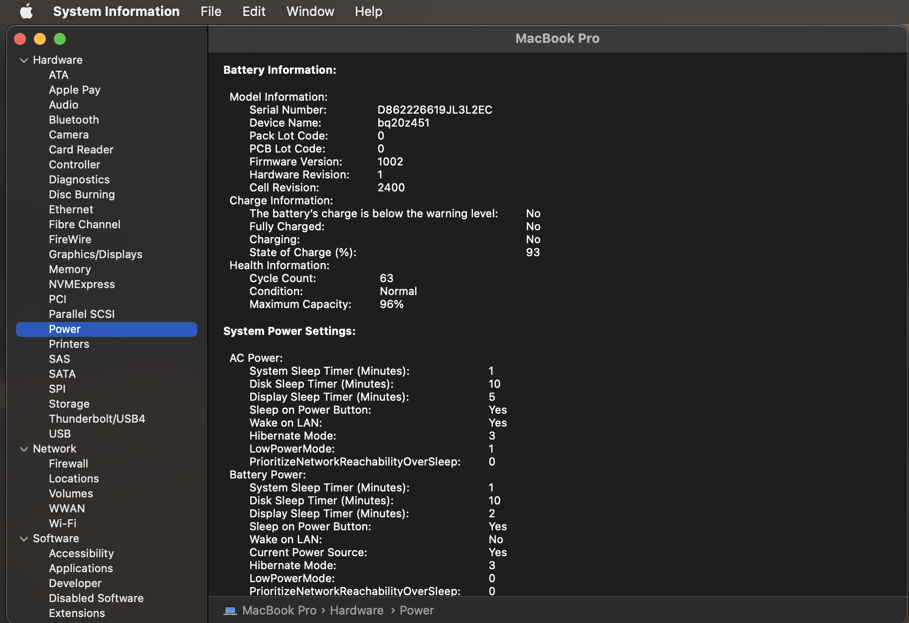The image size is (909, 623).
Task: Select USB in the sidebar
Action: (x=60, y=434)
